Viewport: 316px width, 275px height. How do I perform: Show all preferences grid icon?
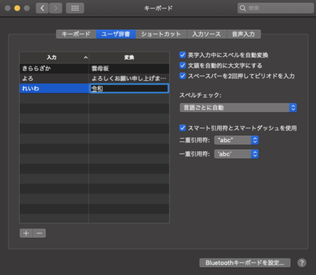[75, 8]
